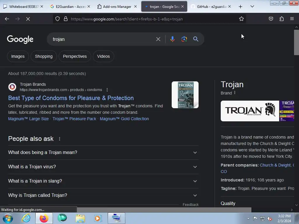Screen dimensions: 299x224
Task: Click the muted volume tray icon
Action: coord(270,219)
